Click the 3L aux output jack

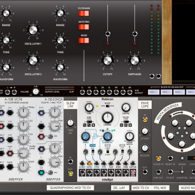109,92
